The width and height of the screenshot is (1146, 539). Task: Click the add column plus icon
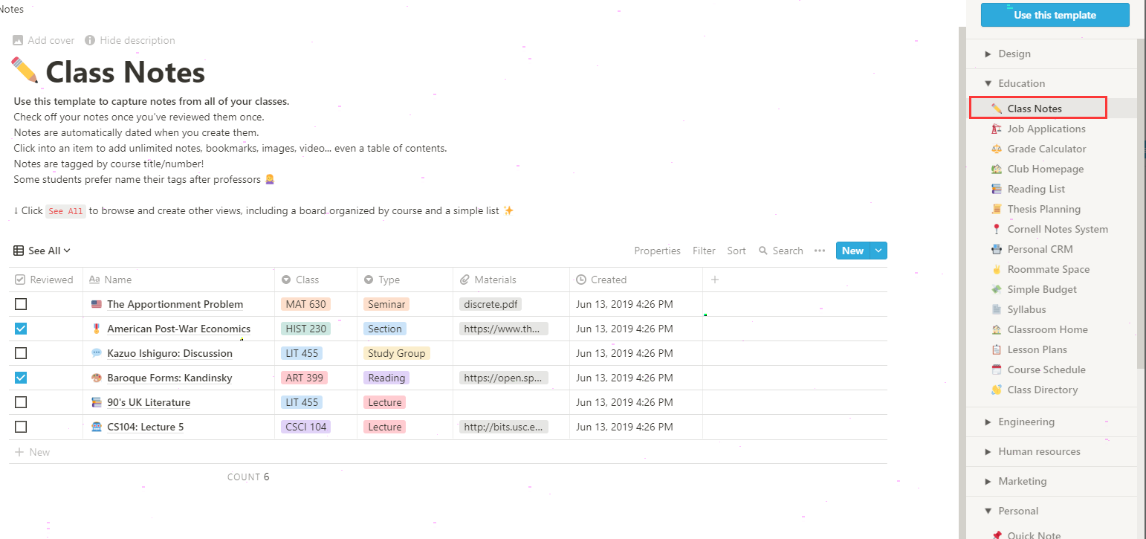point(715,280)
